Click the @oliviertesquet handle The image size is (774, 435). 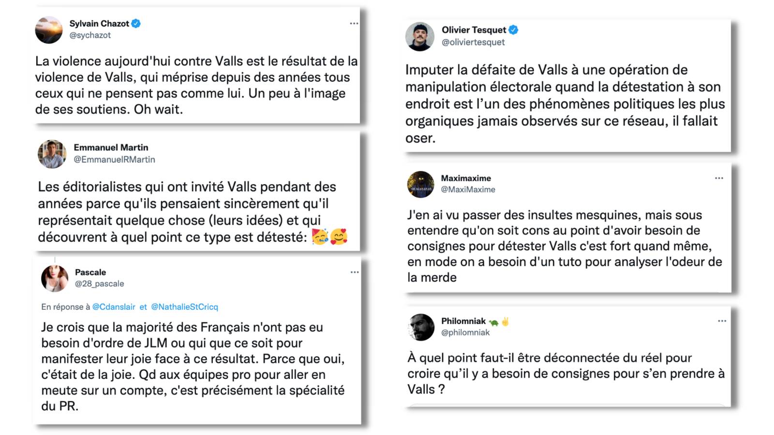[x=473, y=42]
